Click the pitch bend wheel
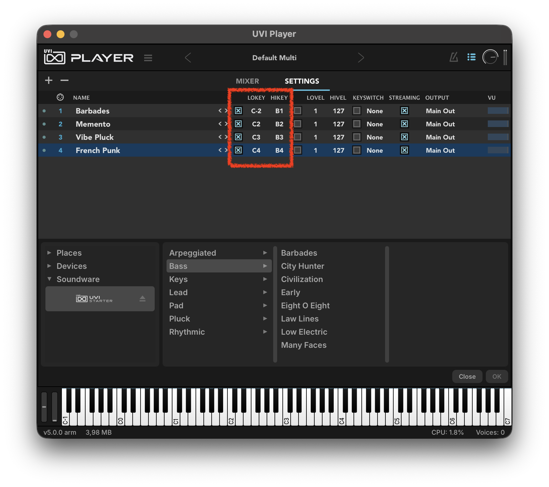The width and height of the screenshot is (549, 487). (x=44, y=407)
